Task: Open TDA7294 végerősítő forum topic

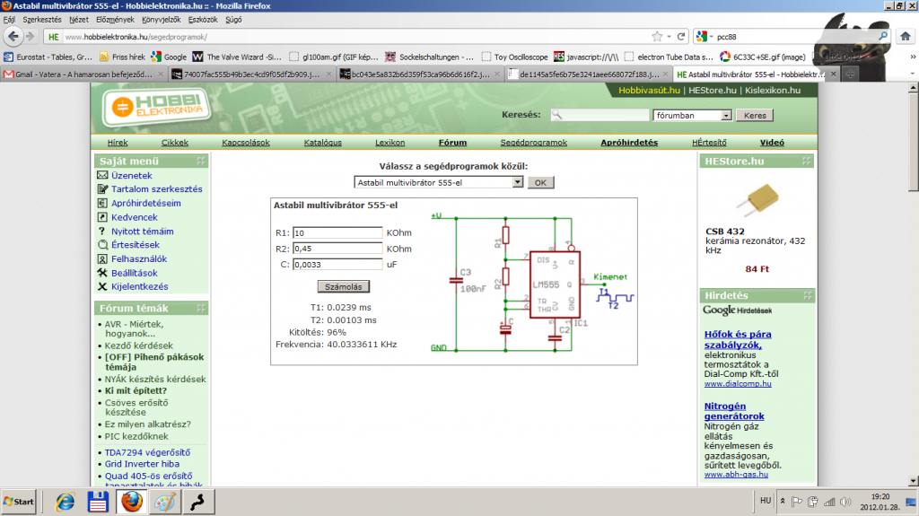Action: click(x=147, y=452)
